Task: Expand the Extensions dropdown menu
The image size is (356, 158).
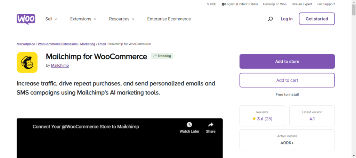Action: pos(83,19)
